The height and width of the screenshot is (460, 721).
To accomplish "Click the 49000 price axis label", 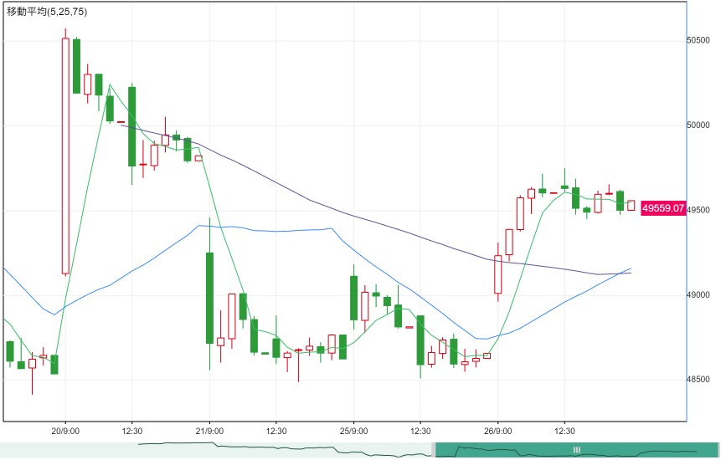I will tap(698, 295).
